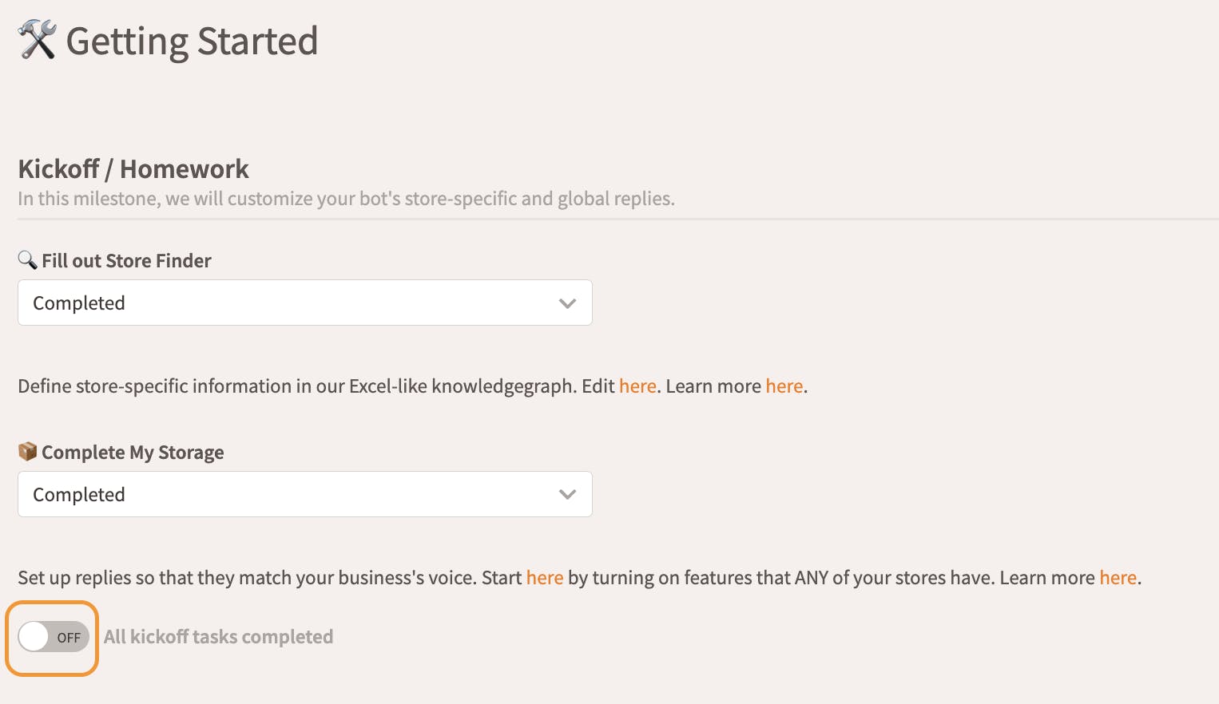Open the Complete My Storage status dropdown
The image size is (1219, 704).
[304, 494]
